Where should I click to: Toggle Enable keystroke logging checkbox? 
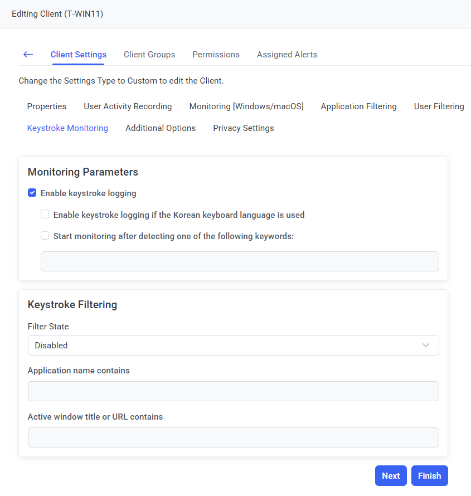pos(32,193)
